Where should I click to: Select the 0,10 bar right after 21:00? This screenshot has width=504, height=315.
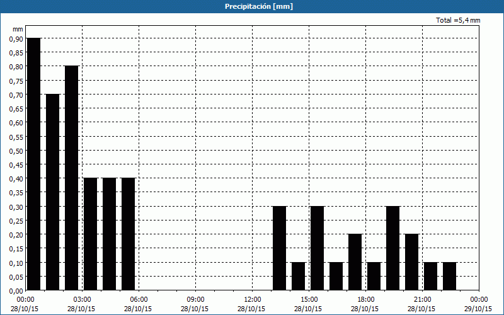click(431, 277)
